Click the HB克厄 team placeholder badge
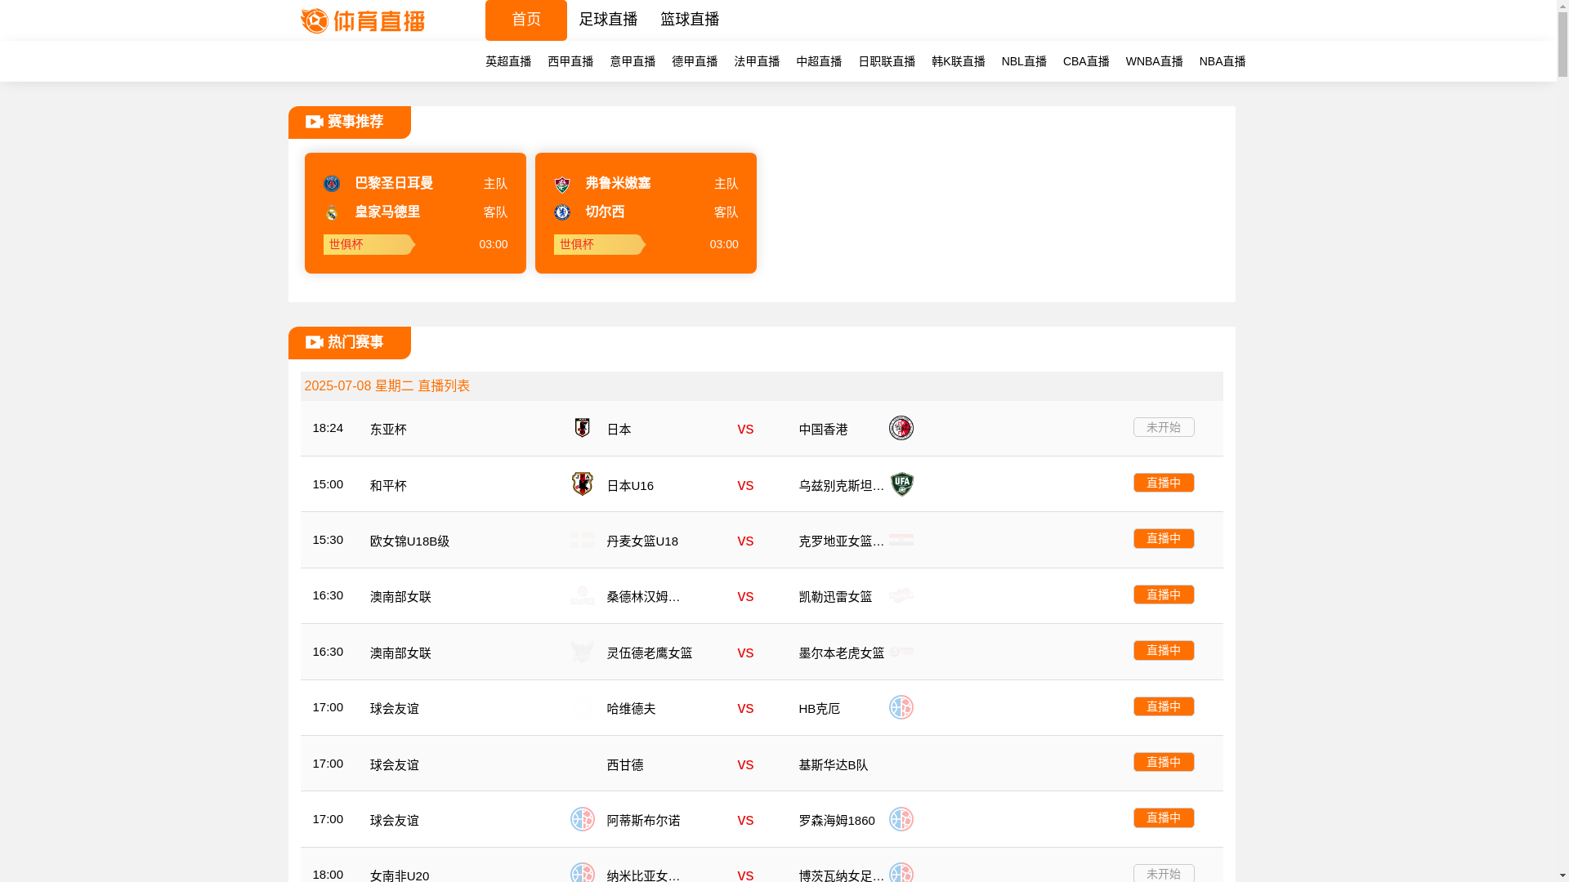 coord(901,707)
